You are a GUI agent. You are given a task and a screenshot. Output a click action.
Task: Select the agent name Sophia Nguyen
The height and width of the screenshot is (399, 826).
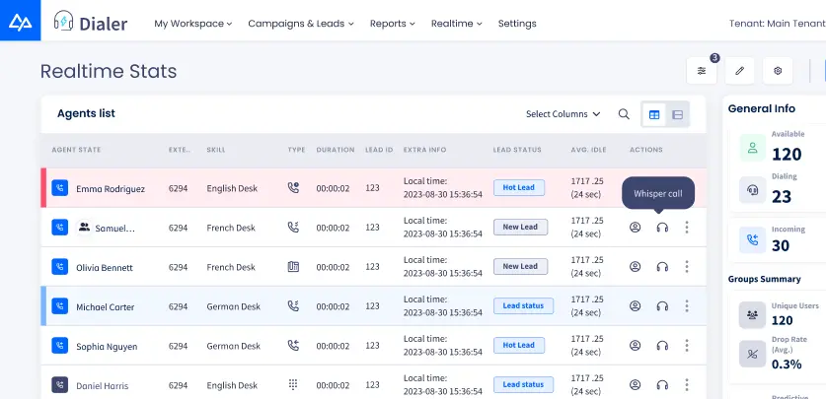(107, 347)
